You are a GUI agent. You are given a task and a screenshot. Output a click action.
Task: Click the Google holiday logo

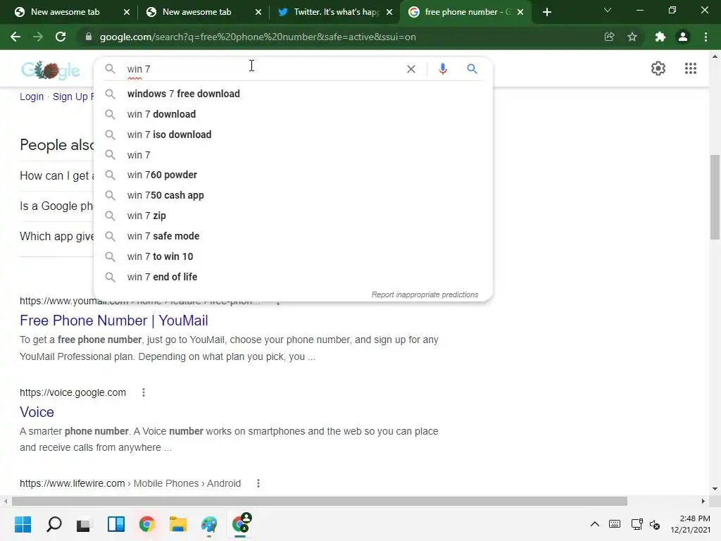tap(51, 70)
